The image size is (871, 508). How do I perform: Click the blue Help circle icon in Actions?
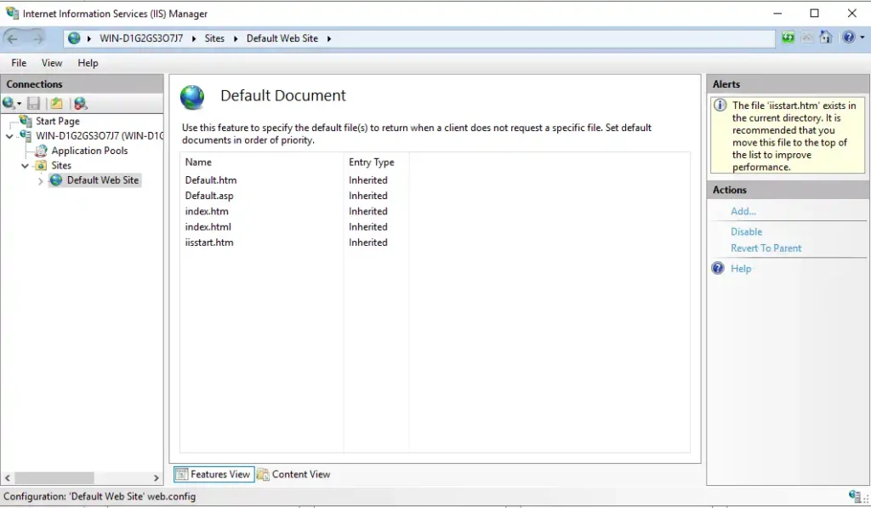click(x=718, y=268)
